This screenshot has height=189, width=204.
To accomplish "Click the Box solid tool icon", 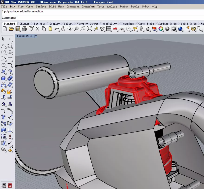I will click(x=4, y=78).
